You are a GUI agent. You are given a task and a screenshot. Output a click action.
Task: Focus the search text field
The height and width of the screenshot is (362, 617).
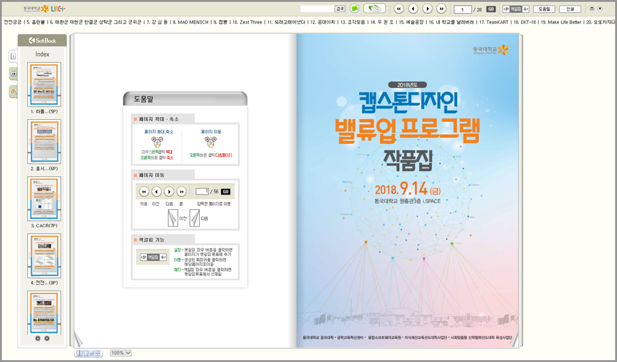pyautogui.click(x=317, y=9)
